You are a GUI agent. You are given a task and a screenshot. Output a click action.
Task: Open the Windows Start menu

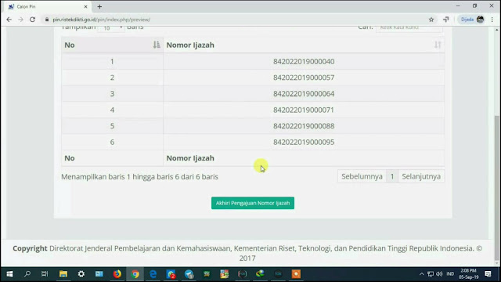pos(9,274)
